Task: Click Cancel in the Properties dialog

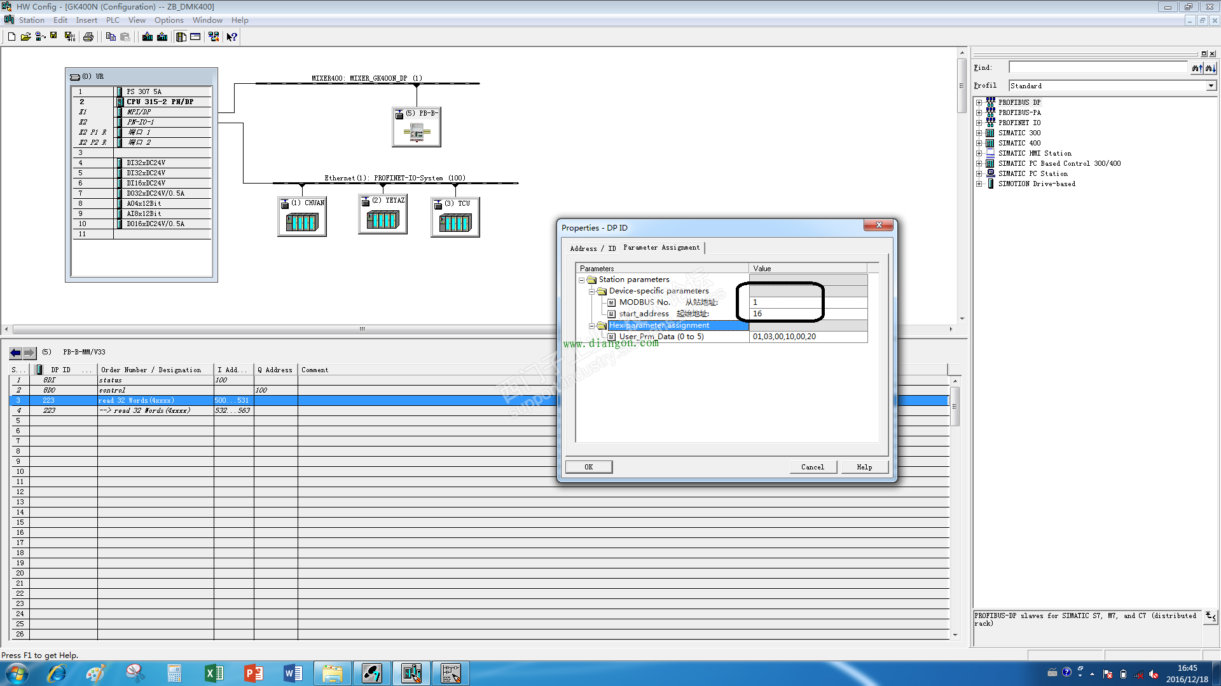Action: [x=812, y=467]
